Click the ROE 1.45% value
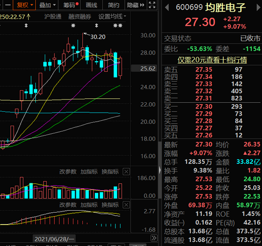262x246 pixels. click(x=251, y=214)
